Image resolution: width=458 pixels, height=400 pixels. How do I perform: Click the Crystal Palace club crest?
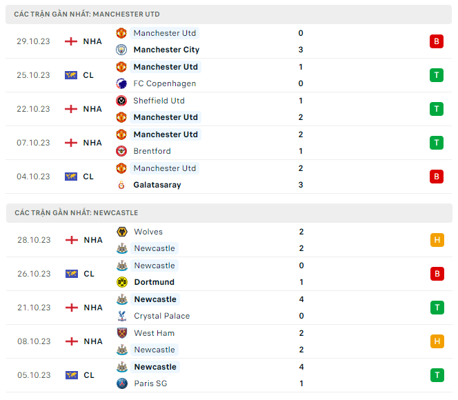tap(121, 316)
